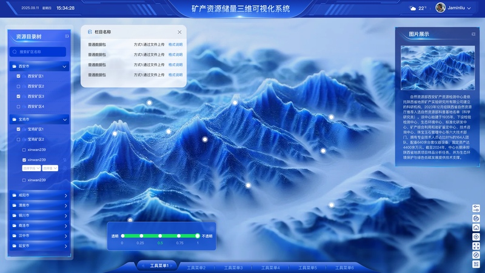This screenshot has width=485, height=273.
Task: Return to home view icon
Action: (x=476, y=227)
